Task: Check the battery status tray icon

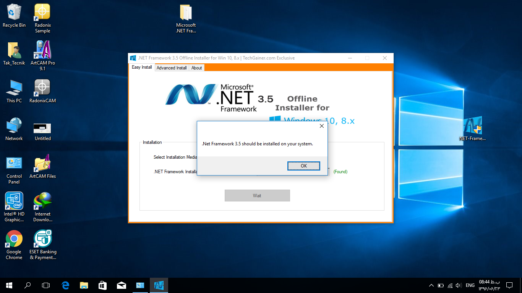Action: point(441,285)
